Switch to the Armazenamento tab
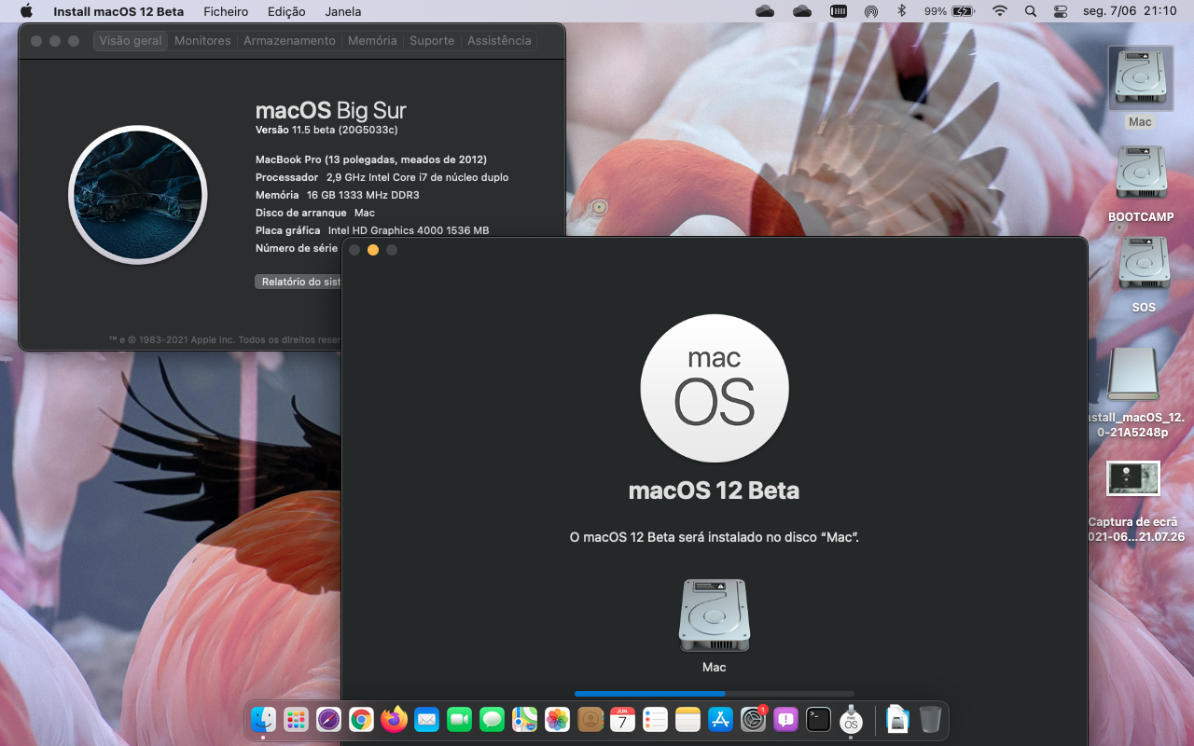 (x=289, y=41)
